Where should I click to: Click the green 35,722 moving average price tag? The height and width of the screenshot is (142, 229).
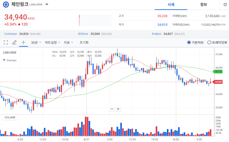coord(218,72)
